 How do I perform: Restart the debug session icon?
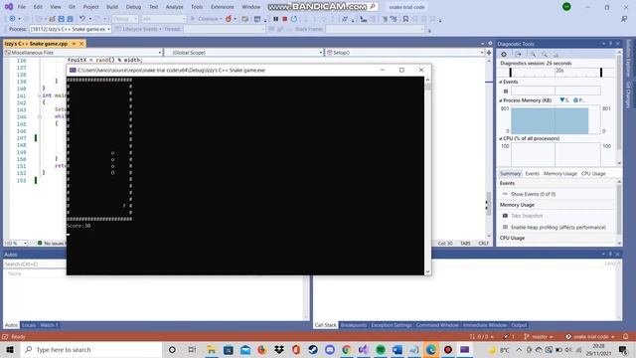pyautogui.click(x=294, y=19)
